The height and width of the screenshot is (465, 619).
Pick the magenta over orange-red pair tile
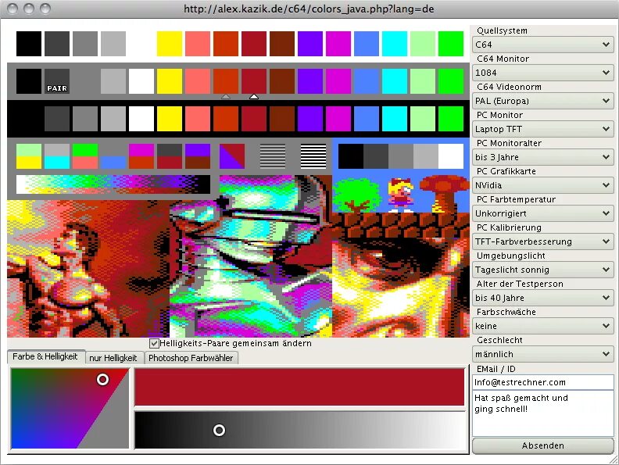click(141, 156)
